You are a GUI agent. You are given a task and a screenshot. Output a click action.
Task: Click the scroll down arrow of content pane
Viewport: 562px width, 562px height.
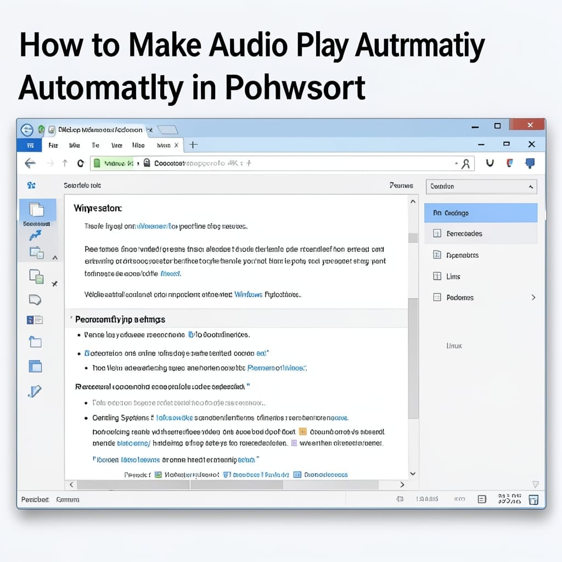coord(413,474)
